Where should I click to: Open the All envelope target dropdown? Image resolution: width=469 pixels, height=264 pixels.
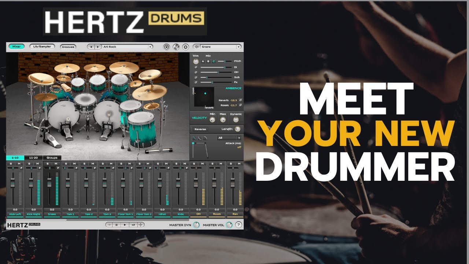229,138
